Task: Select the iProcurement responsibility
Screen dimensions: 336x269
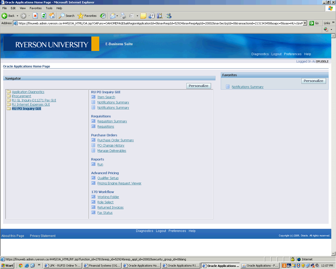Action: click(22, 96)
